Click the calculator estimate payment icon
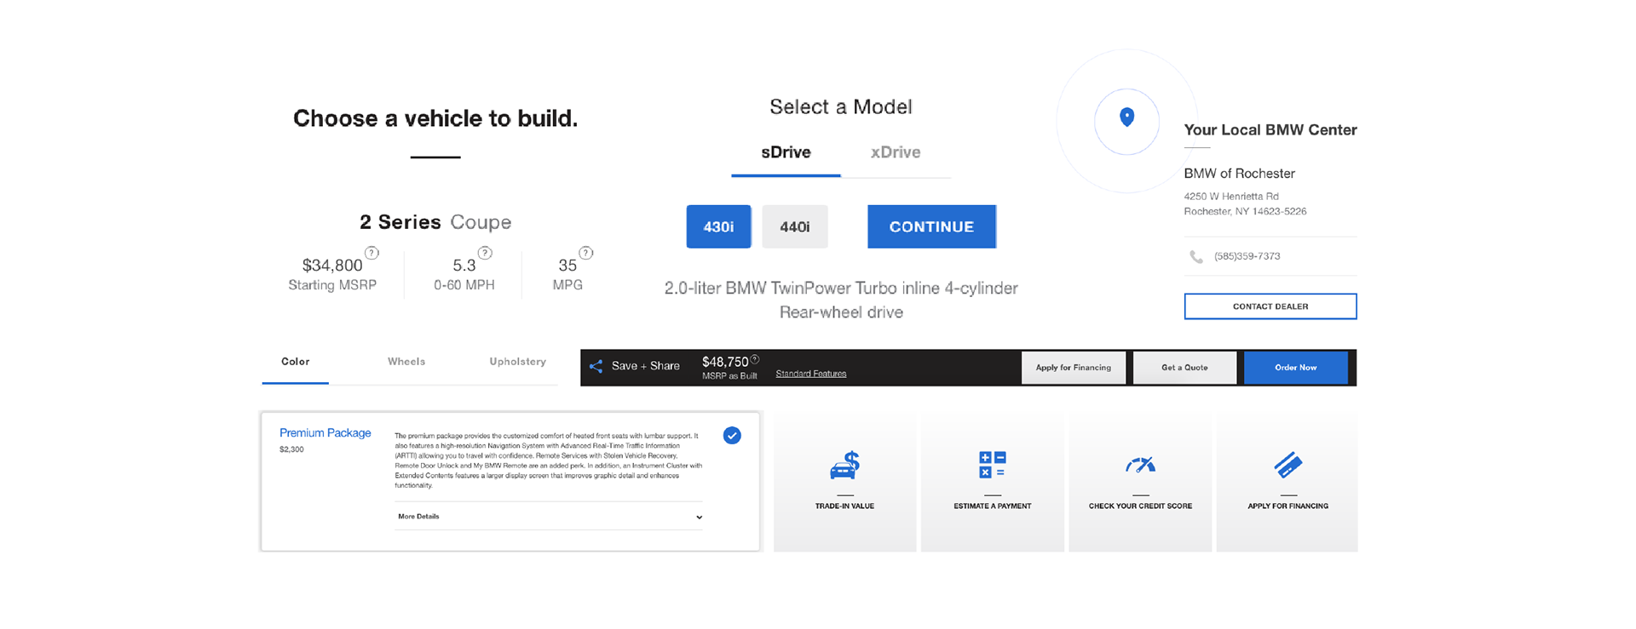The height and width of the screenshot is (629, 1636). tap(992, 465)
